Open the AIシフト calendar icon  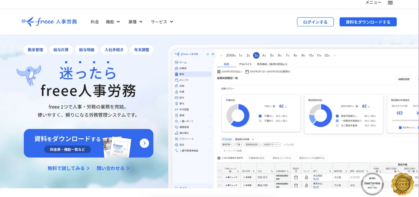pyautogui.click(x=176, y=80)
